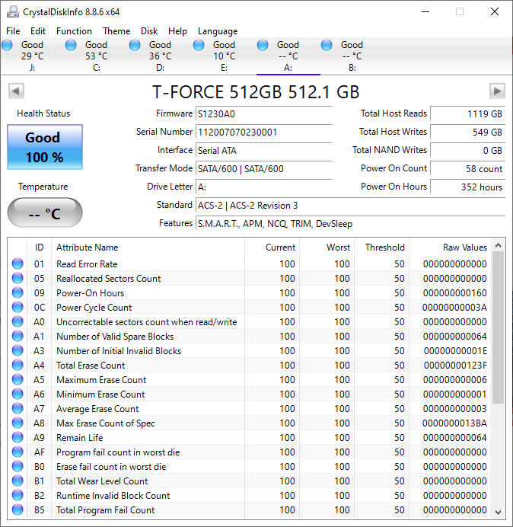Viewport: 513px width, 527px height.
Task: Select disk A: tab
Action: [x=288, y=56]
